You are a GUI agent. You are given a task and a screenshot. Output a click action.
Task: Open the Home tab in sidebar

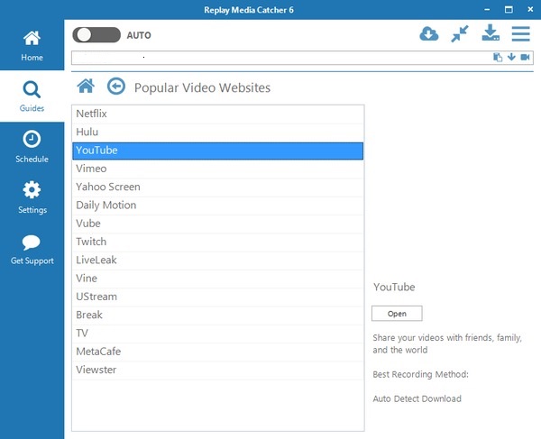pyautogui.click(x=32, y=47)
